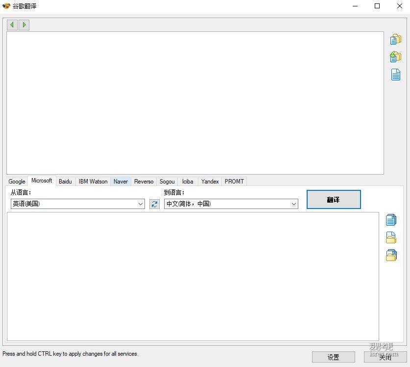Swap source and target languages
Image resolution: width=410 pixels, height=367 pixels.
154,204
